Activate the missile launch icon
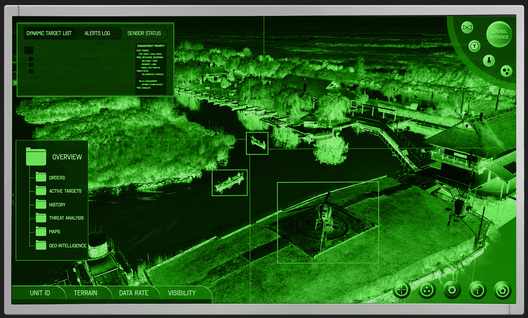Viewport: 528px width, 318px height. point(489,60)
